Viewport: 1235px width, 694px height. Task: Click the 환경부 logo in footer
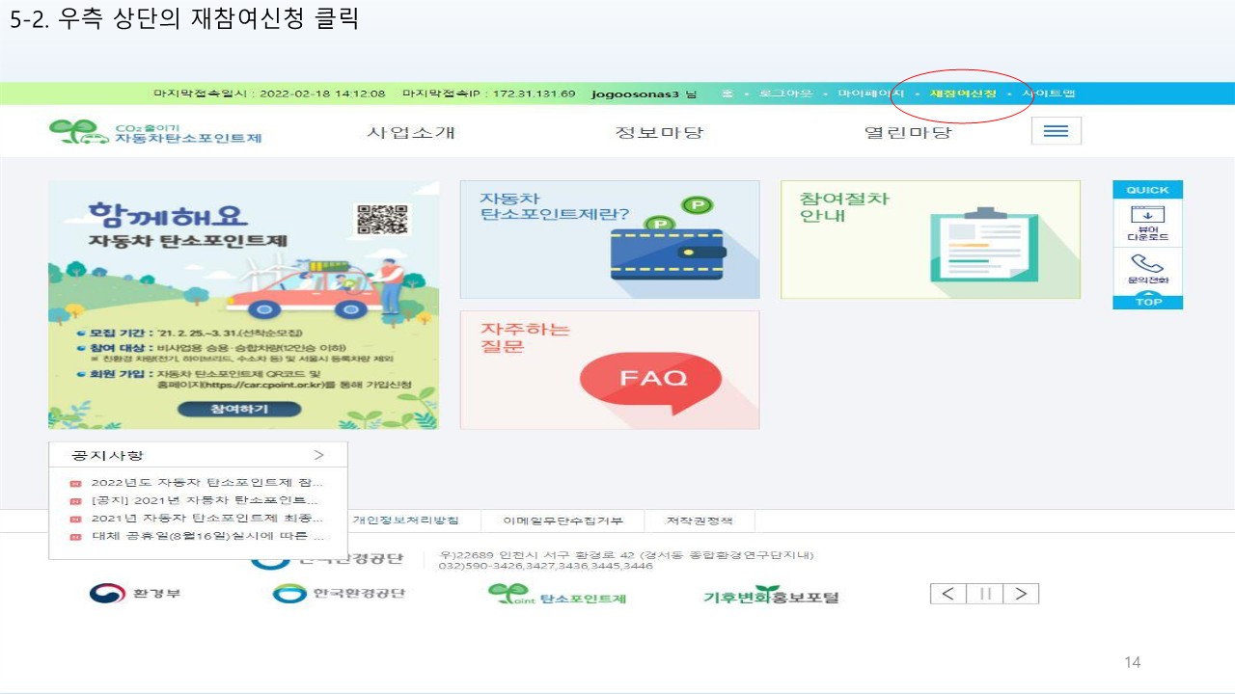[135, 593]
